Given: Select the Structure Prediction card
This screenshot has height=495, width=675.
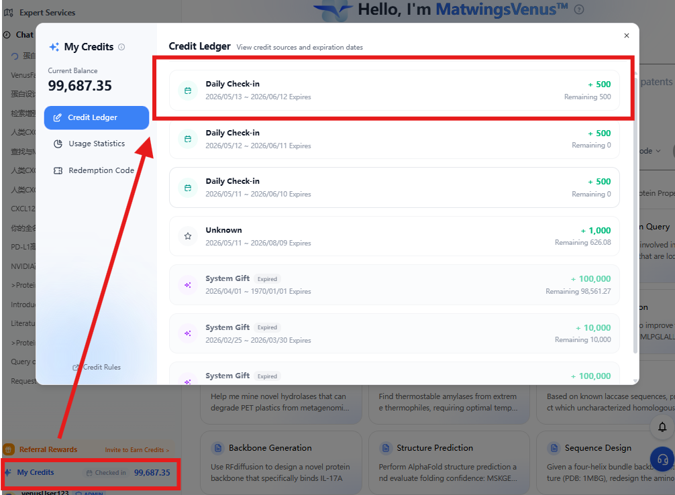Looking at the screenshot, I should click(449, 463).
